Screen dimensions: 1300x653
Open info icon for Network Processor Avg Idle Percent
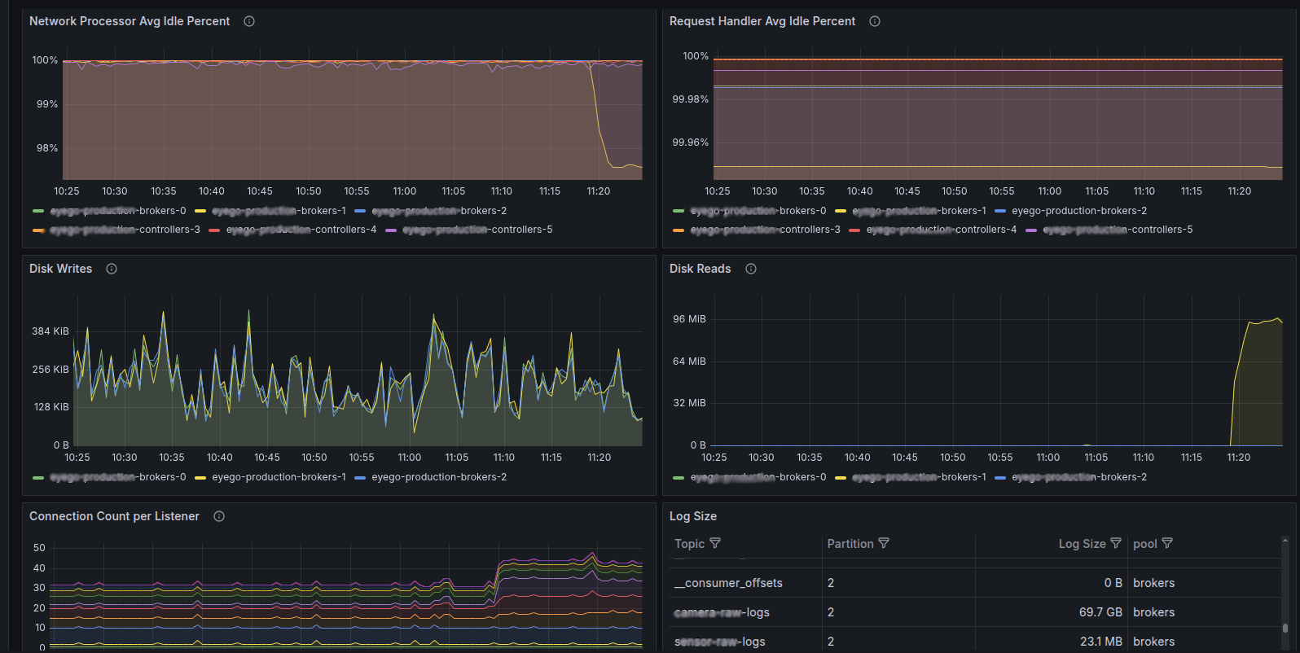click(249, 21)
